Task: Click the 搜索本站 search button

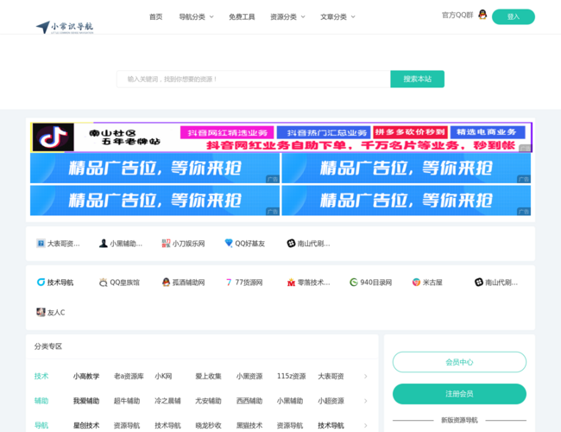Action: pos(418,79)
